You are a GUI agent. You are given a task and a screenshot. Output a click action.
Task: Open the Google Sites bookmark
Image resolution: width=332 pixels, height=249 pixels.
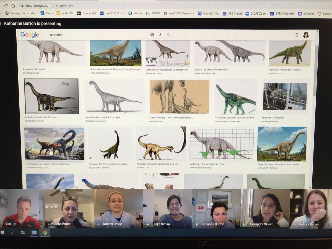[208, 13]
